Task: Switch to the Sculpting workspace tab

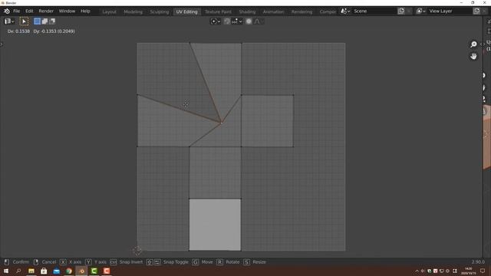Action: 159,11
